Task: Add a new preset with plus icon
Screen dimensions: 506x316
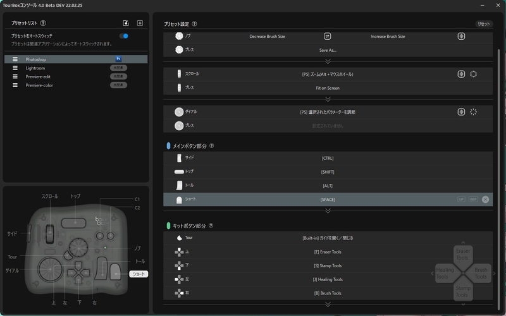Action: pyautogui.click(x=140, y=23)
